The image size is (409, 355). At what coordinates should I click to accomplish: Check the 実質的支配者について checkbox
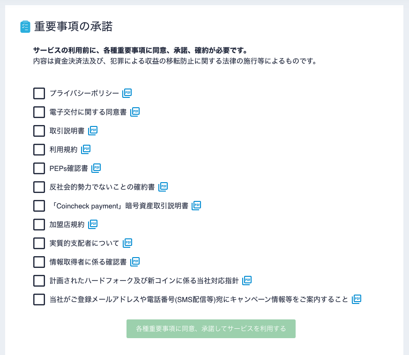coord(39,244)
